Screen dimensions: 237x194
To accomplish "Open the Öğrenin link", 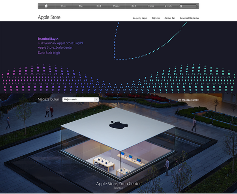I will (x=156, y=18).
